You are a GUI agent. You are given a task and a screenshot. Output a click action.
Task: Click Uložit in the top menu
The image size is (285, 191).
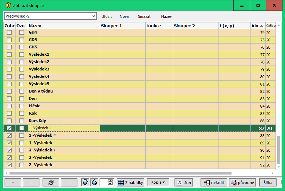click(x=107, y=16)
